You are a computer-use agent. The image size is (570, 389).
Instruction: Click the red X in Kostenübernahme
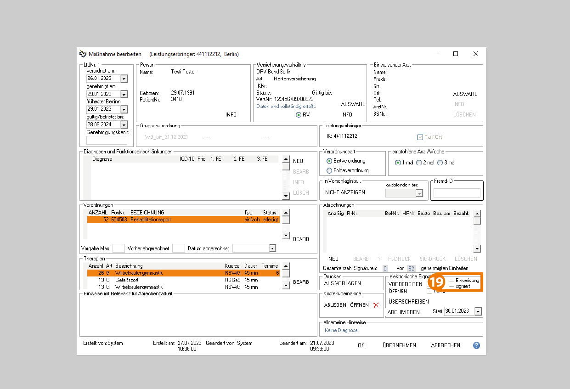(376, 305)
